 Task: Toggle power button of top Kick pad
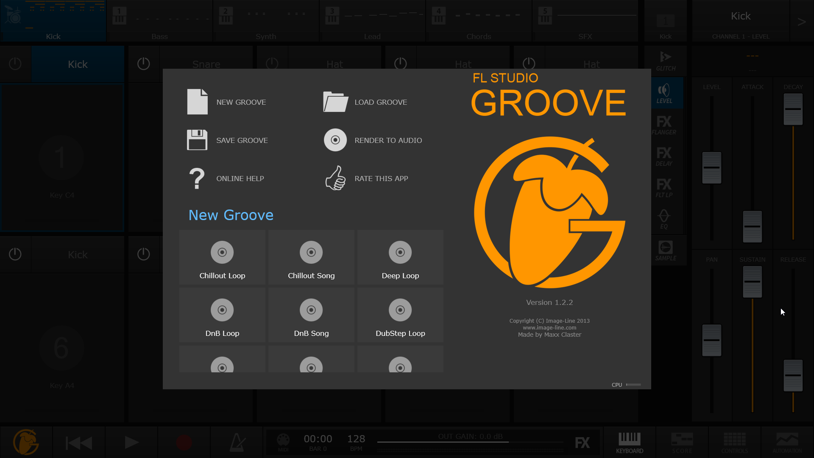(15, 64)
